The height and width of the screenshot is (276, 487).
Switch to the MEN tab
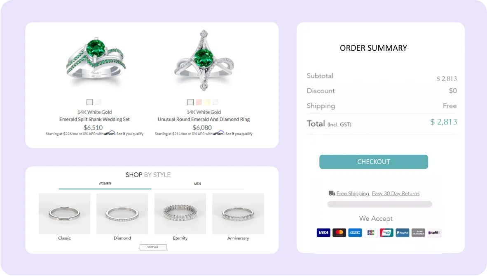click(197, 184)
